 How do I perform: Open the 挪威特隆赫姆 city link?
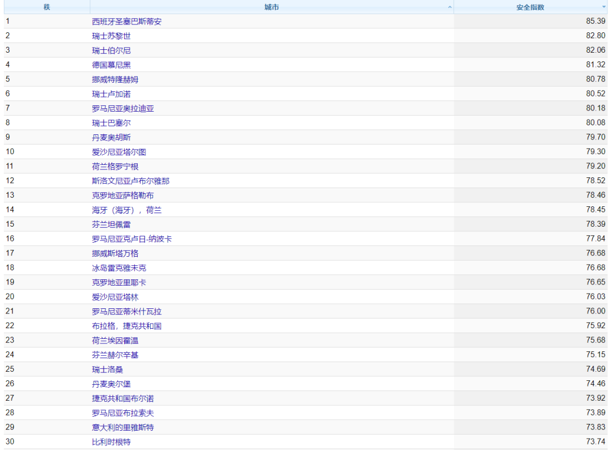(x=115, y=79)
